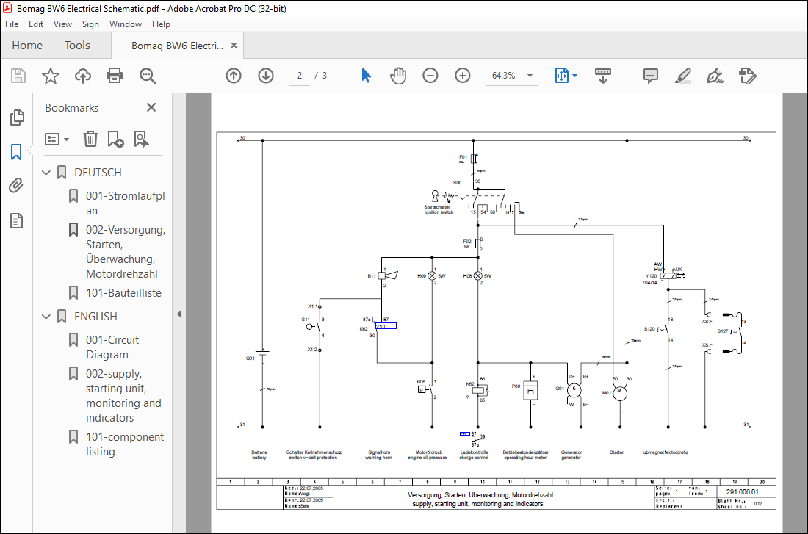
Task: Click the blue 2:10 link near K62
Action: 386,325
